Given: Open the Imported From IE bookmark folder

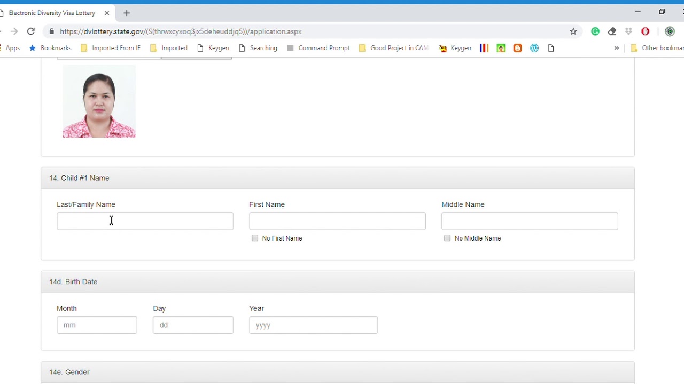Looking at the screenshot, I should 111,48.
